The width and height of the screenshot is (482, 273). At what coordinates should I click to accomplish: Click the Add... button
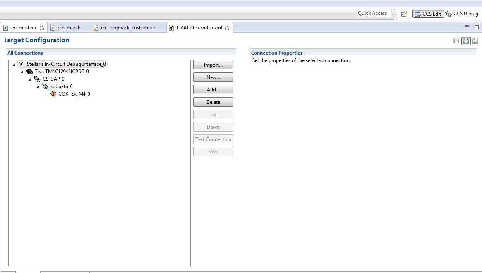[x=213, y=90]
